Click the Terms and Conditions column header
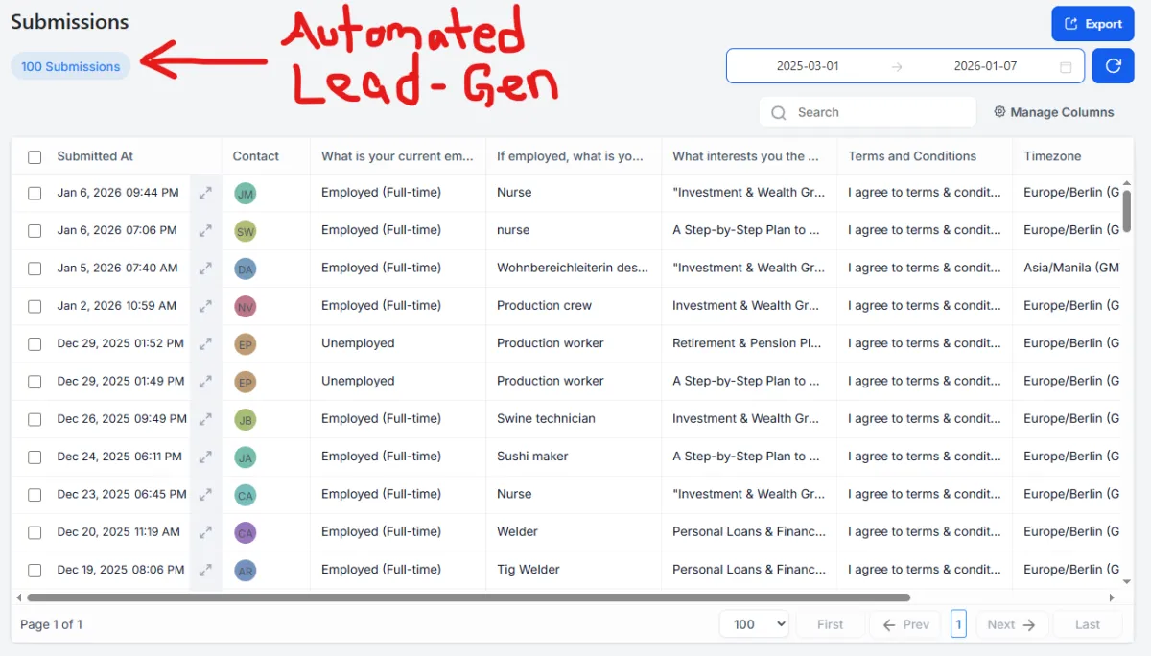The image size is (1151, 656). tap(912, 156)
